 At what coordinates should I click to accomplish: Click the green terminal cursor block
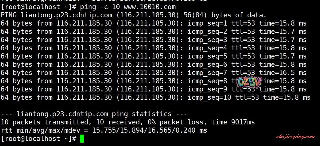coord(82,139)
